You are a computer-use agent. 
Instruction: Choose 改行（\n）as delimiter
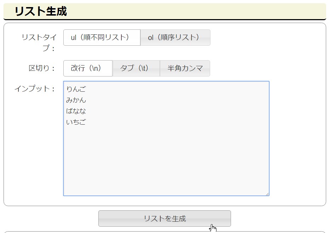click(88, 68)
